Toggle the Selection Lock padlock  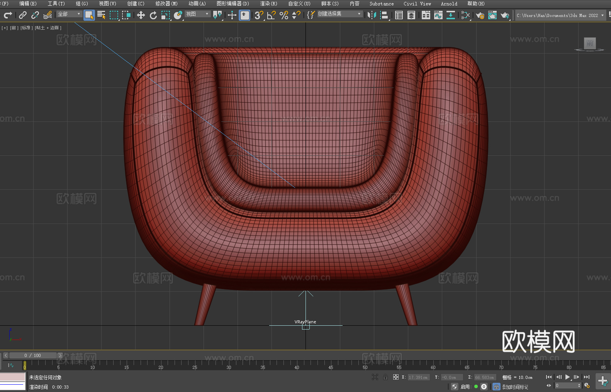tap(385, 377)
